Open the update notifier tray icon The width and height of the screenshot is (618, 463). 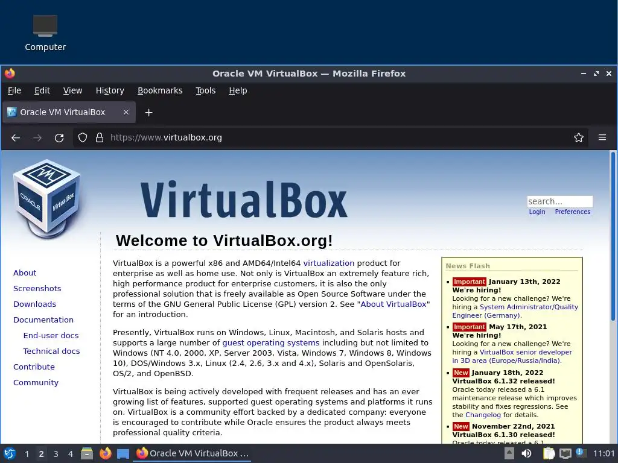(581, 453)
